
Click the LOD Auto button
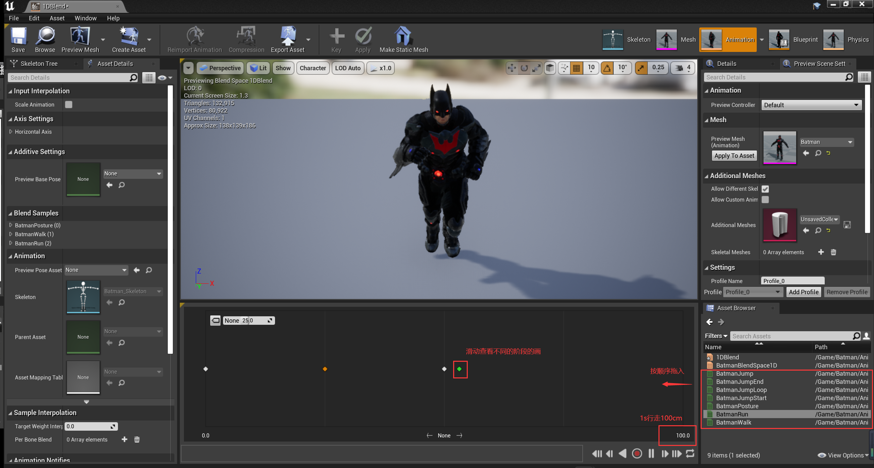pos(348,68)
